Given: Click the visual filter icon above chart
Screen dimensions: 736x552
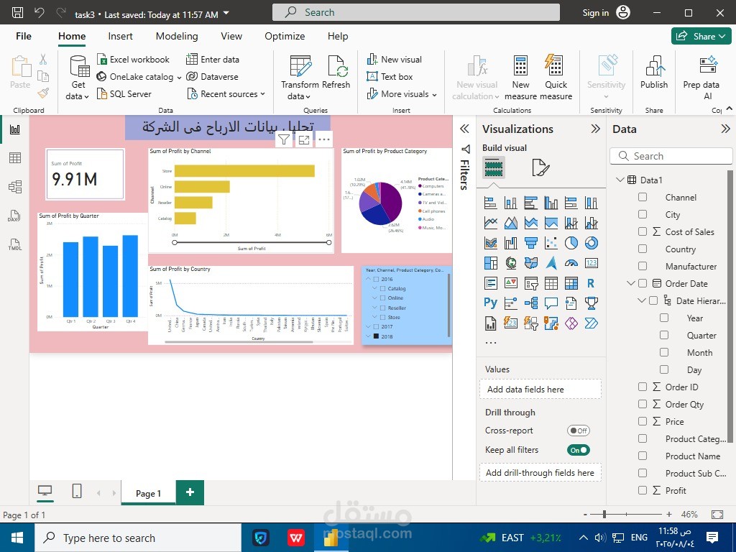Looking at the screenshot, I should click(283, 139).
